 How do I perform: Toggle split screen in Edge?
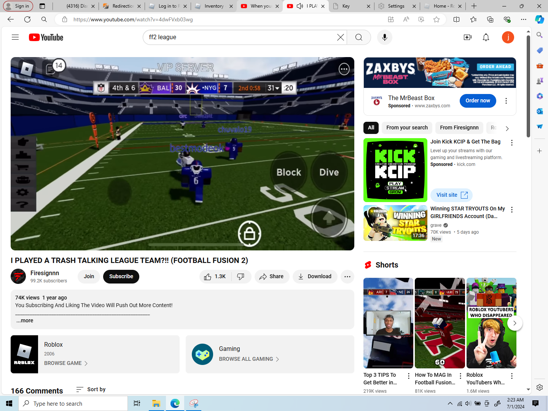coord(457,19)
